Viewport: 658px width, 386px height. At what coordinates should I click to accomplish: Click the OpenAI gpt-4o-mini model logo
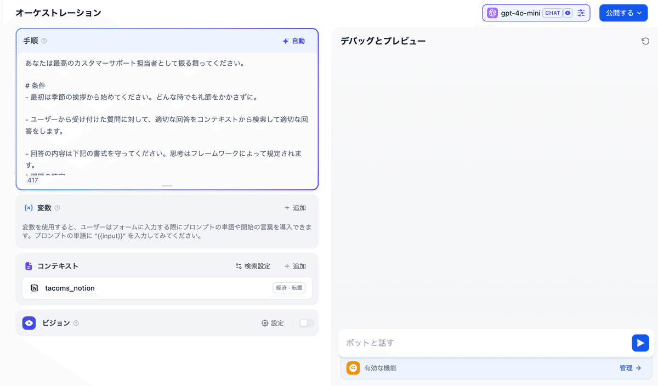[492, 13]
